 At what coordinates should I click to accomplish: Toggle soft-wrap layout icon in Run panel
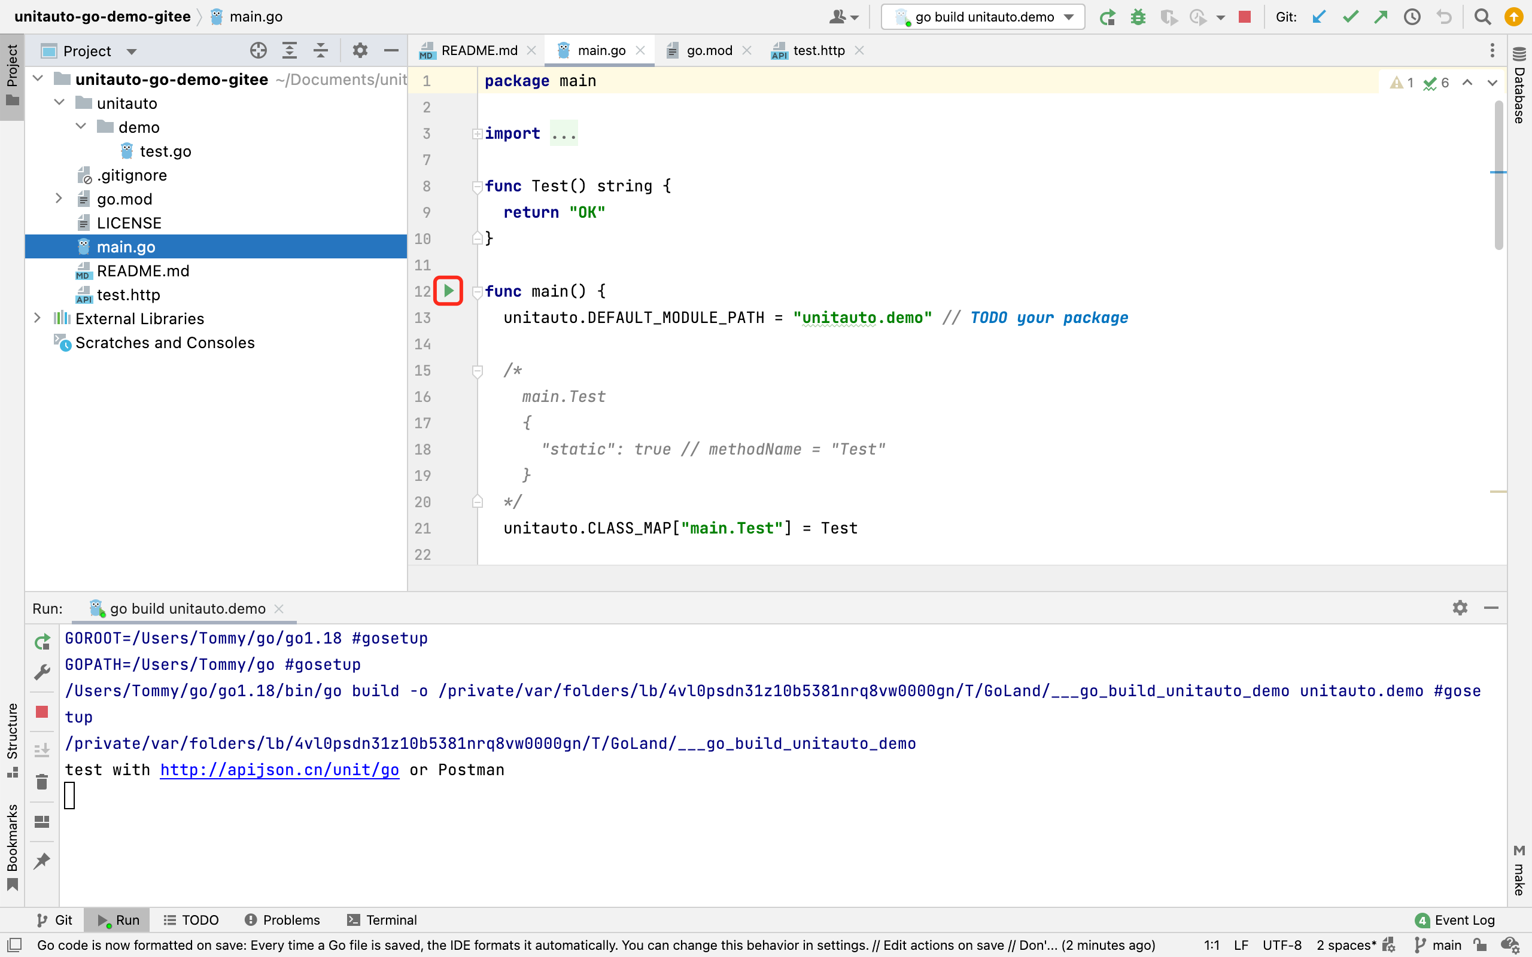[x=42, y=822]
